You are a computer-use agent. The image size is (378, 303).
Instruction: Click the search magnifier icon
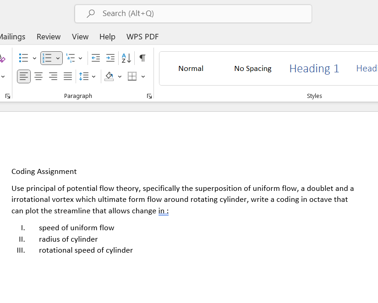tap(91, 13)
